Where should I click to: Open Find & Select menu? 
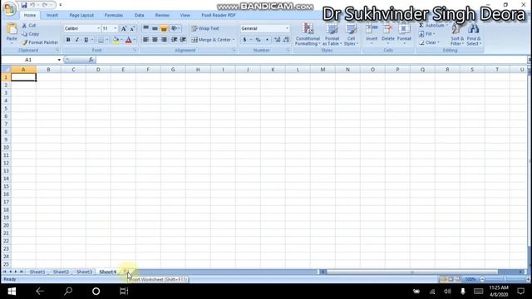[x=474, y=34]
